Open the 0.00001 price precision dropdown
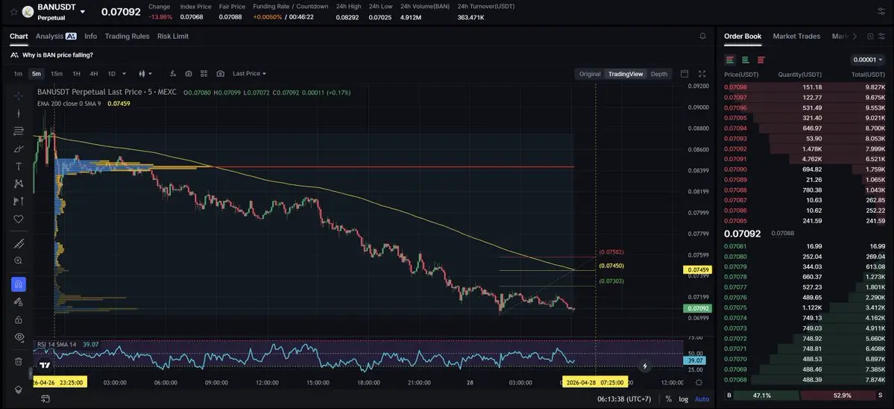 [868, 60]
